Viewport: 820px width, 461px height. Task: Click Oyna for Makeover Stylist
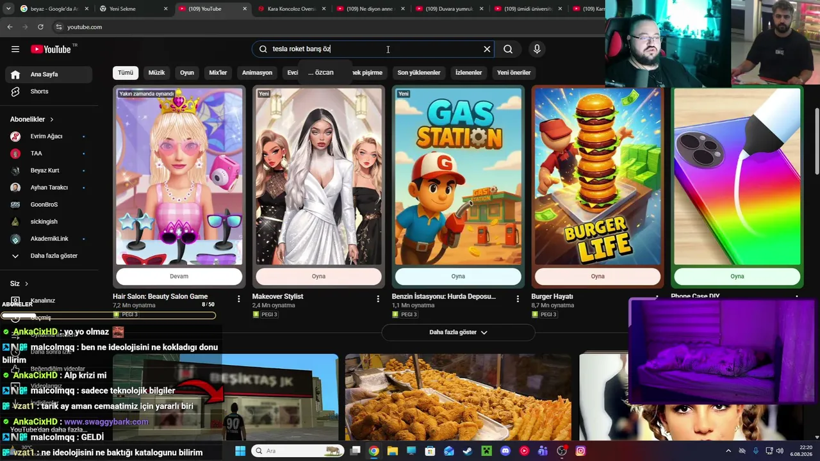pyautogui.click(x=318, y=277)
